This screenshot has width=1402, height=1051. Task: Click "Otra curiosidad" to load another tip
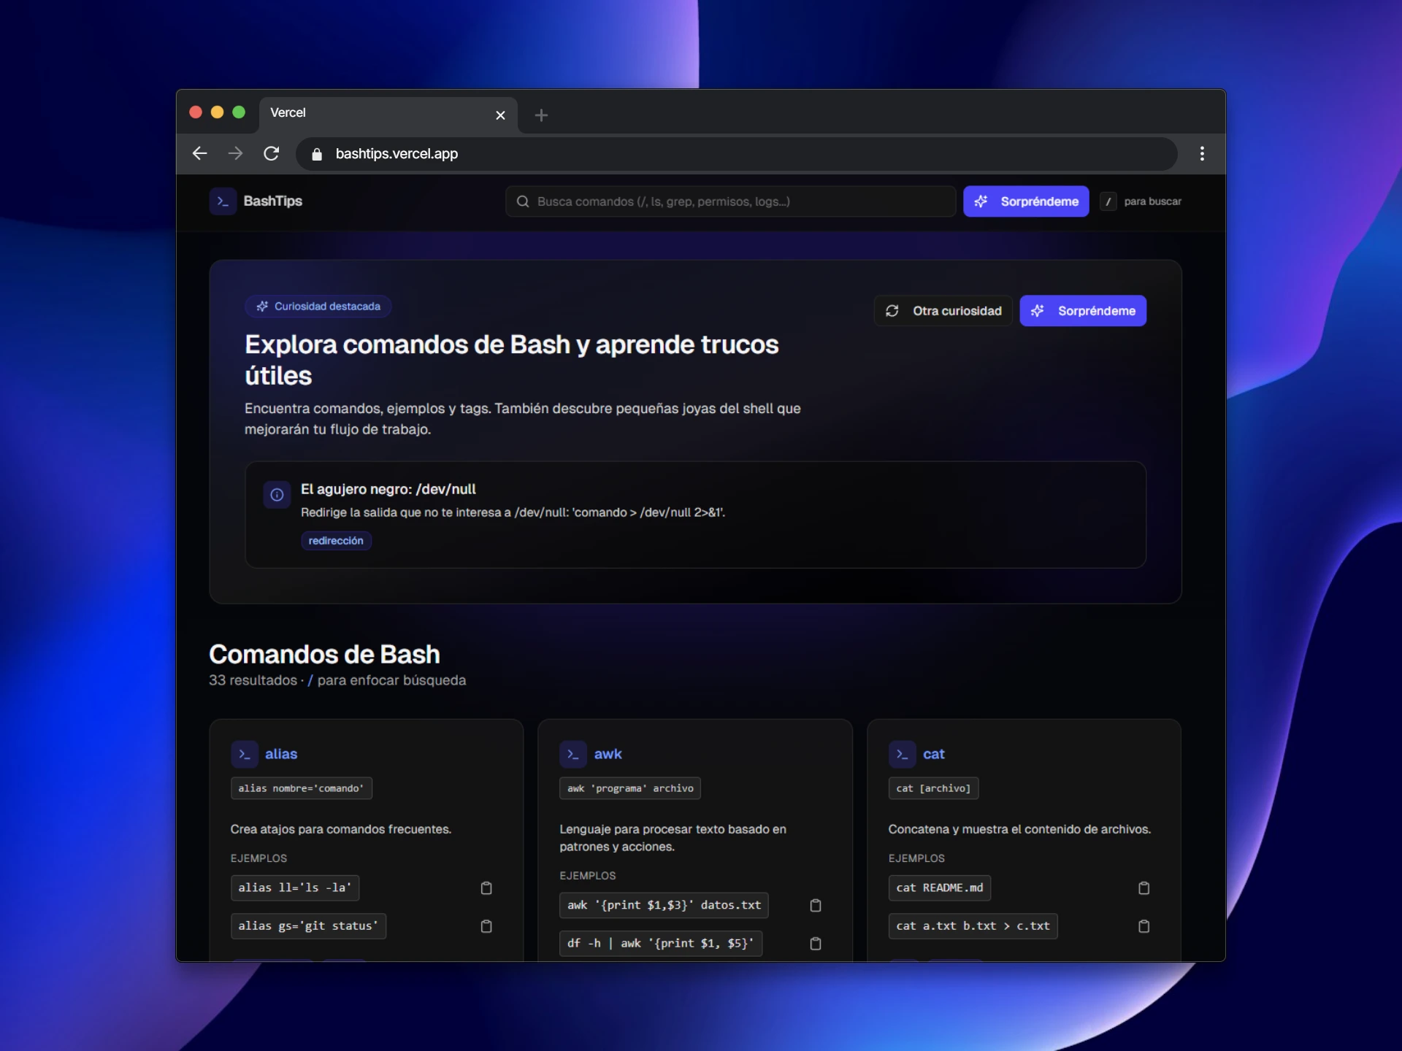[x=942, y=310]
